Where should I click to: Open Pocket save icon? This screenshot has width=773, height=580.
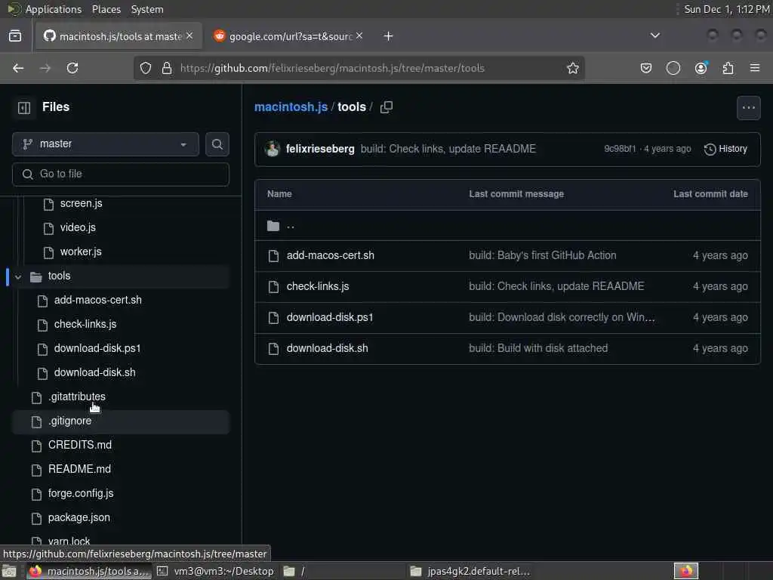(x=646, y=68)
